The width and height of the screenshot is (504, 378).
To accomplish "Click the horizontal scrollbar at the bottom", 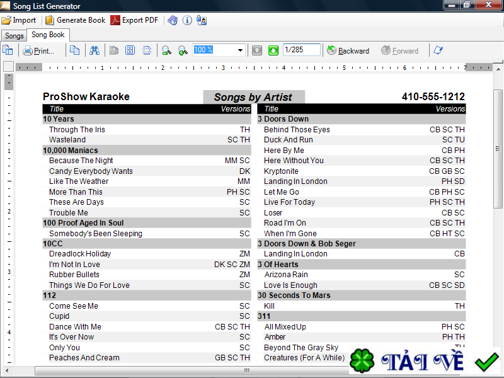I will (x=246, y=370).
